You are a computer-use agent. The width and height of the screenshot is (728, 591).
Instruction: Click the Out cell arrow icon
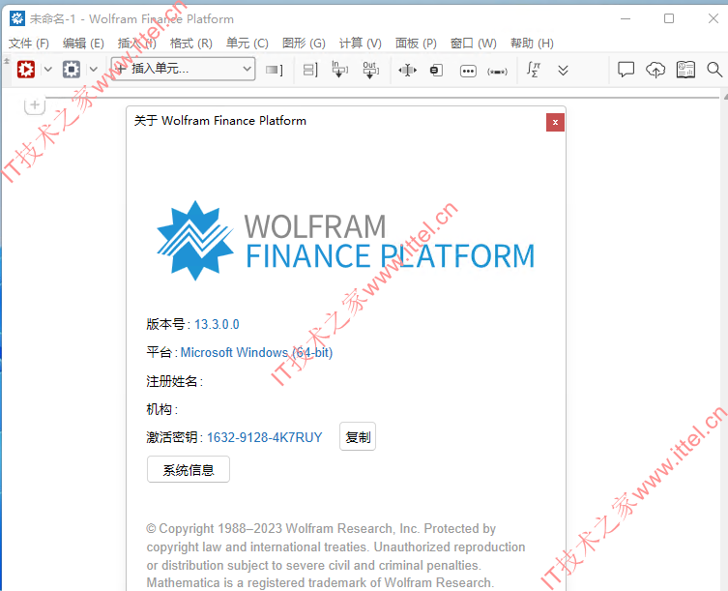point(370,70)
